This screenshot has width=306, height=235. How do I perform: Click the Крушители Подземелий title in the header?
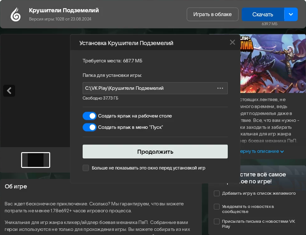coord(64,10)
